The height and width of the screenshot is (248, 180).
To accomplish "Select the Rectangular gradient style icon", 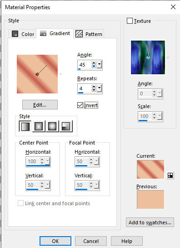I will click(x=39, y=126).
